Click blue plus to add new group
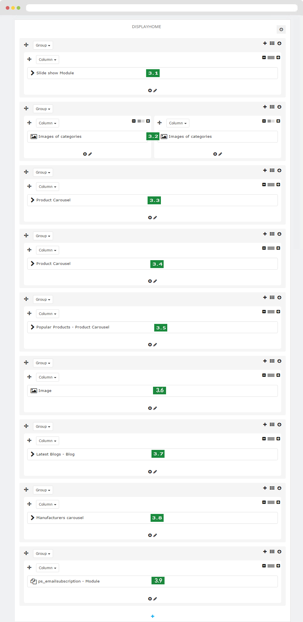The height and width of the screenshot is (622, 303). 153,616
